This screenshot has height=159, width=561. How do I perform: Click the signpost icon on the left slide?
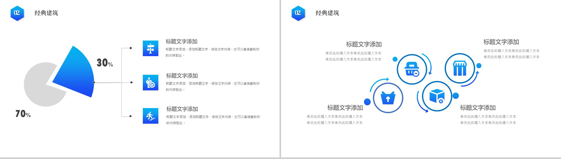(x=150, y=48)
